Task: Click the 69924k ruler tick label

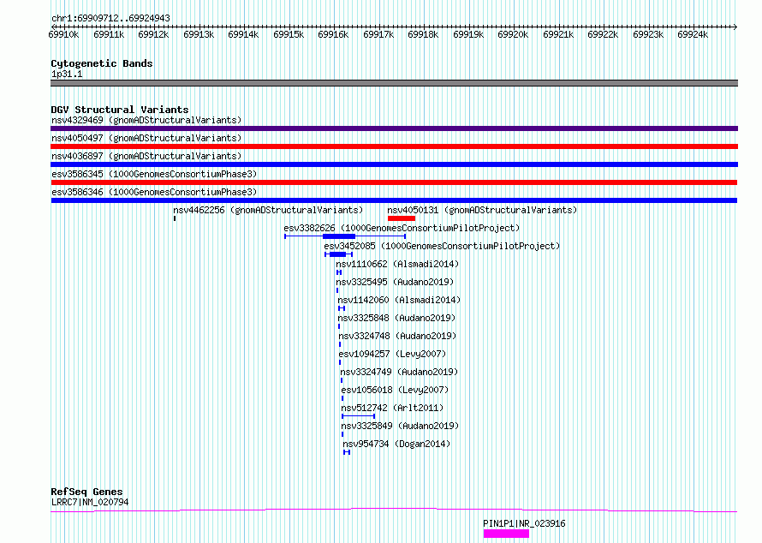Action: [693, 34]
